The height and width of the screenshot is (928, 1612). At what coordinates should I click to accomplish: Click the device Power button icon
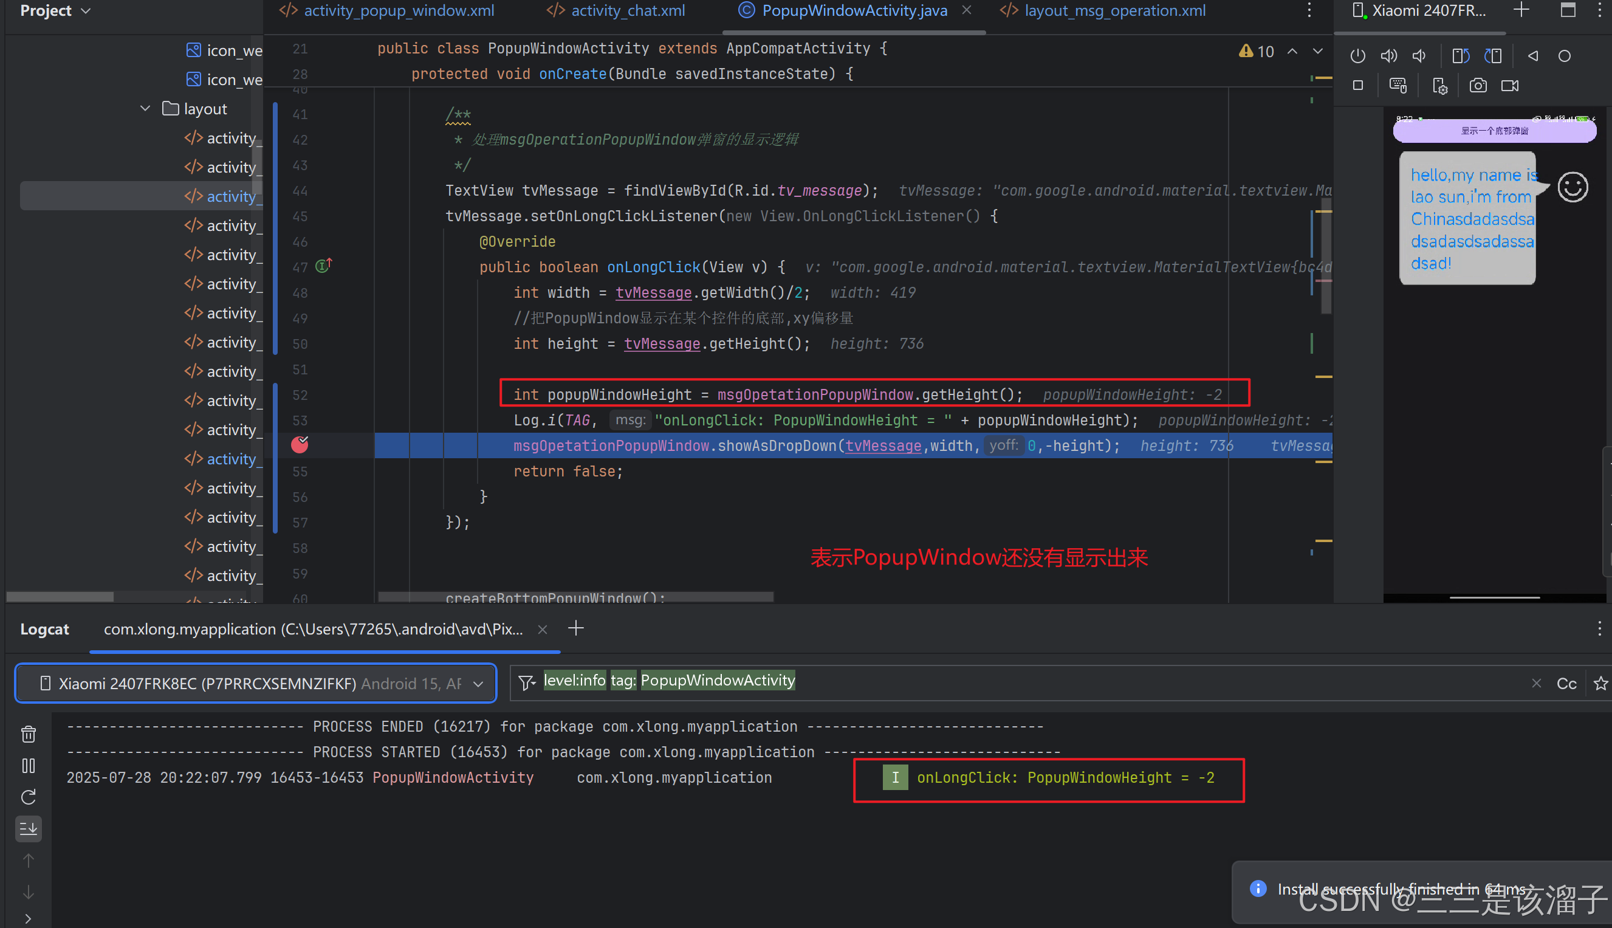tap(1357, 56)
